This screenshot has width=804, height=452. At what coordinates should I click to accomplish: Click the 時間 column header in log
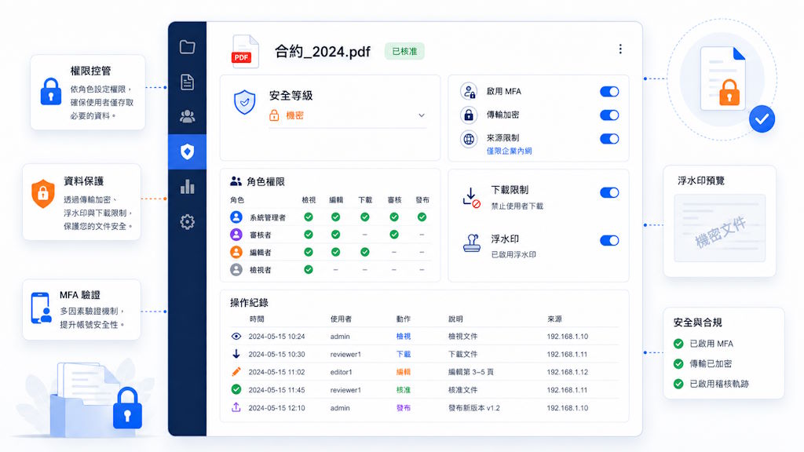[x=257, y=319]
